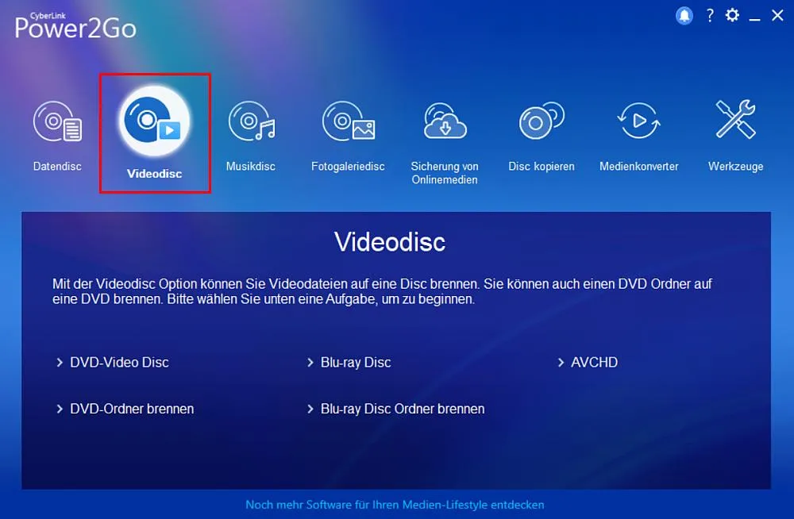The image size is (794, 519).
Task: Click the help question mark
Action: tap(709, 15)
